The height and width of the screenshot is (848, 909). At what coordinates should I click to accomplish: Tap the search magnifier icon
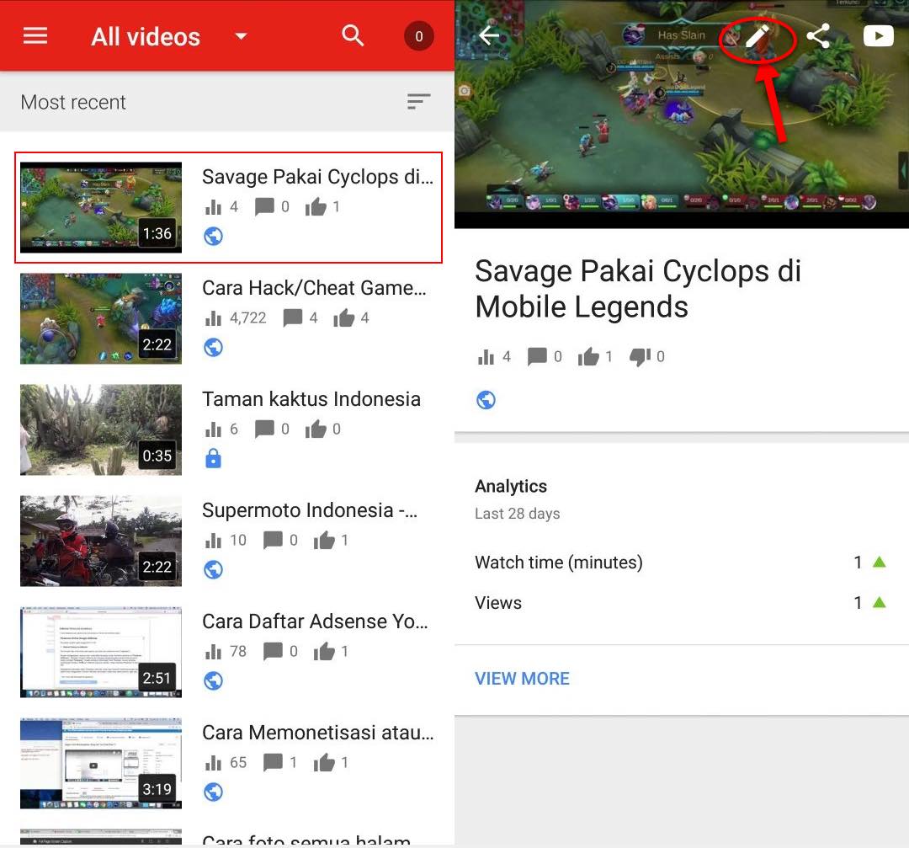353,36
